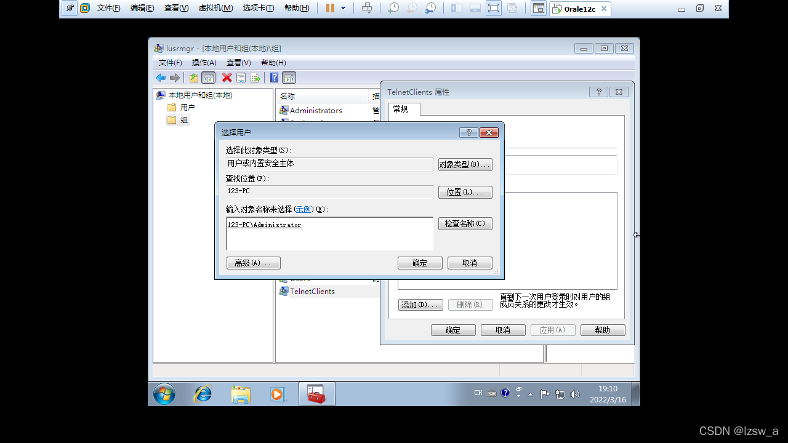Select the 用户 folder in tree
The height and width of the screenshot is (443, 788).
pyautogui.click(x=181, y=107)
